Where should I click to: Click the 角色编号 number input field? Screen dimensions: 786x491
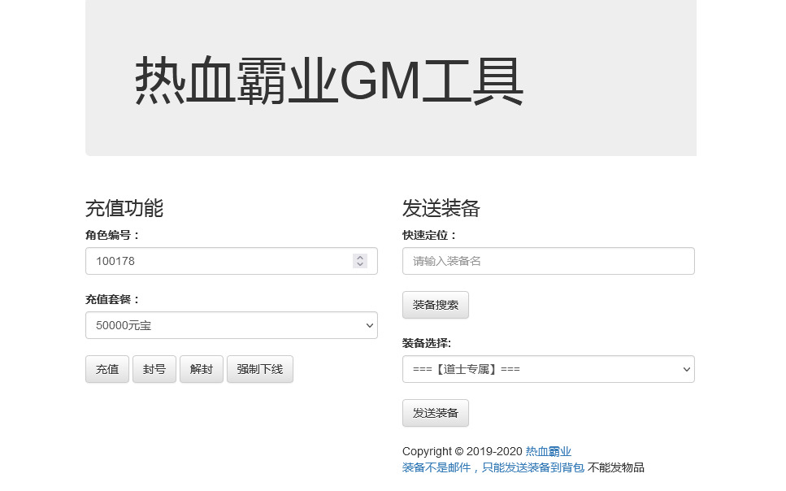click(231, 261)
